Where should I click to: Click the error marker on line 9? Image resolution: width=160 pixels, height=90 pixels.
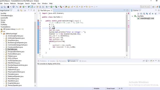[38, 28]
